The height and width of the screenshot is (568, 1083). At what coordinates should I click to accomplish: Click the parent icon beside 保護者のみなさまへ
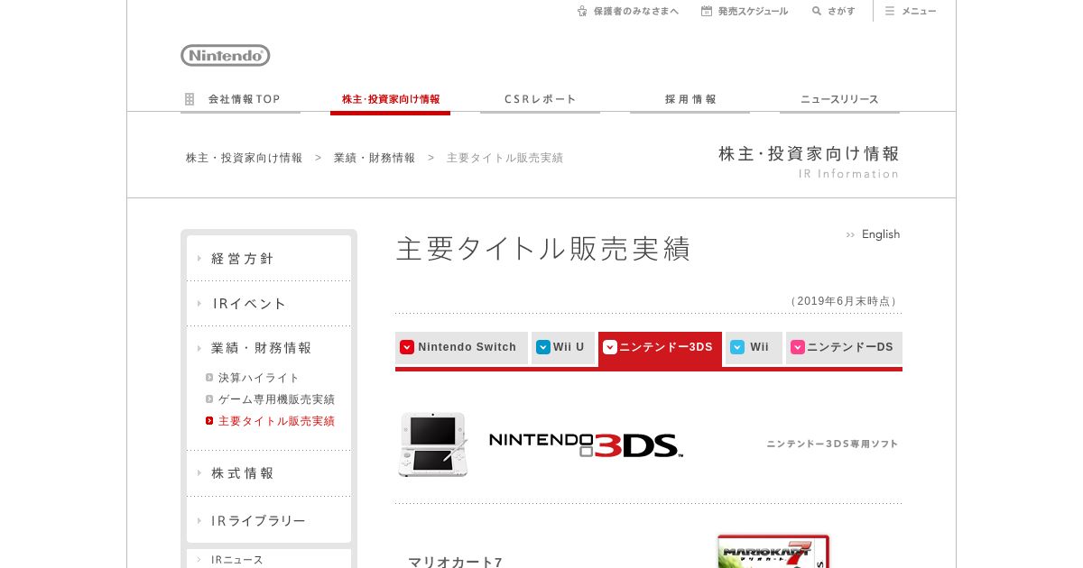[582, 11]
